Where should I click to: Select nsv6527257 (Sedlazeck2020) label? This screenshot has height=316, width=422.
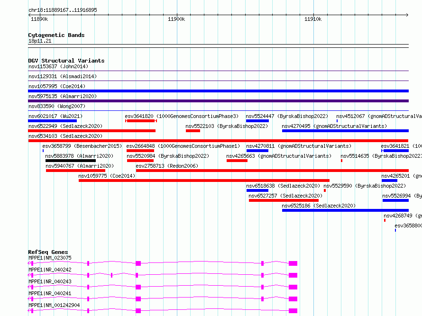(285, 196)
